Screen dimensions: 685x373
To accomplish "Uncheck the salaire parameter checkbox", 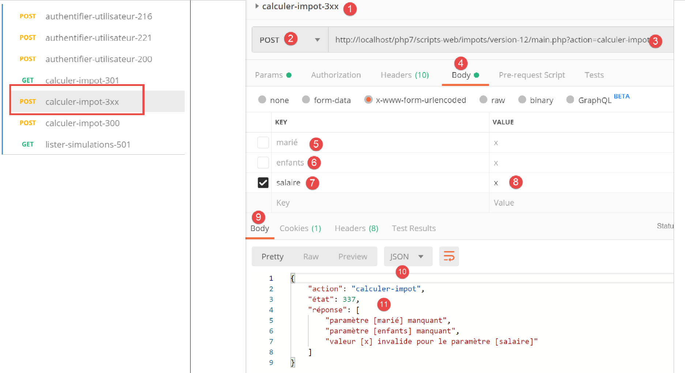I will (x=263, y=182).
